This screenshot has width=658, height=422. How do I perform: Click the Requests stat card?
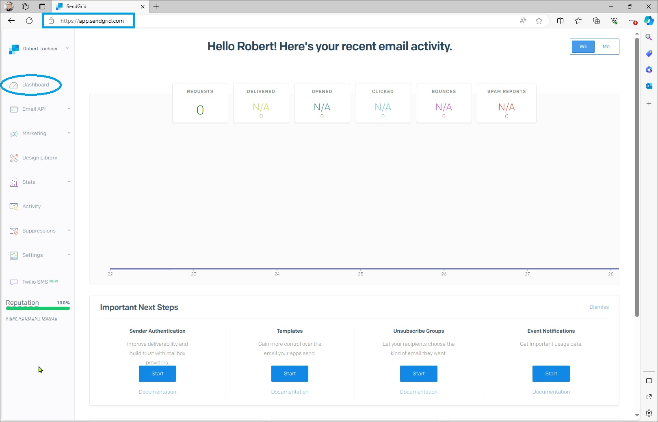pos(200,103)
